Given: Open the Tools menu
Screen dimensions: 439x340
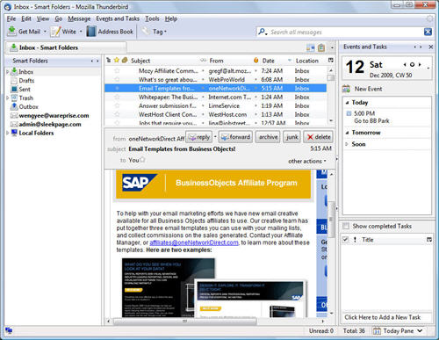Looking at the screenshot, I should (x=152, y=18).
